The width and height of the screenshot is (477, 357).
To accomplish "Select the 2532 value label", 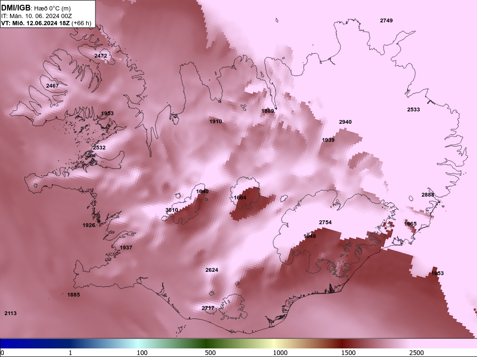I will [99, 148].
